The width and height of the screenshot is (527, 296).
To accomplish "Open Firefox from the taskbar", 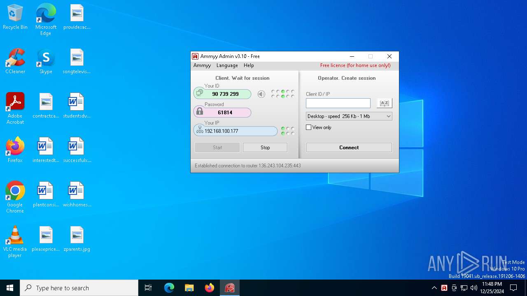I will [x=210, y=288].
